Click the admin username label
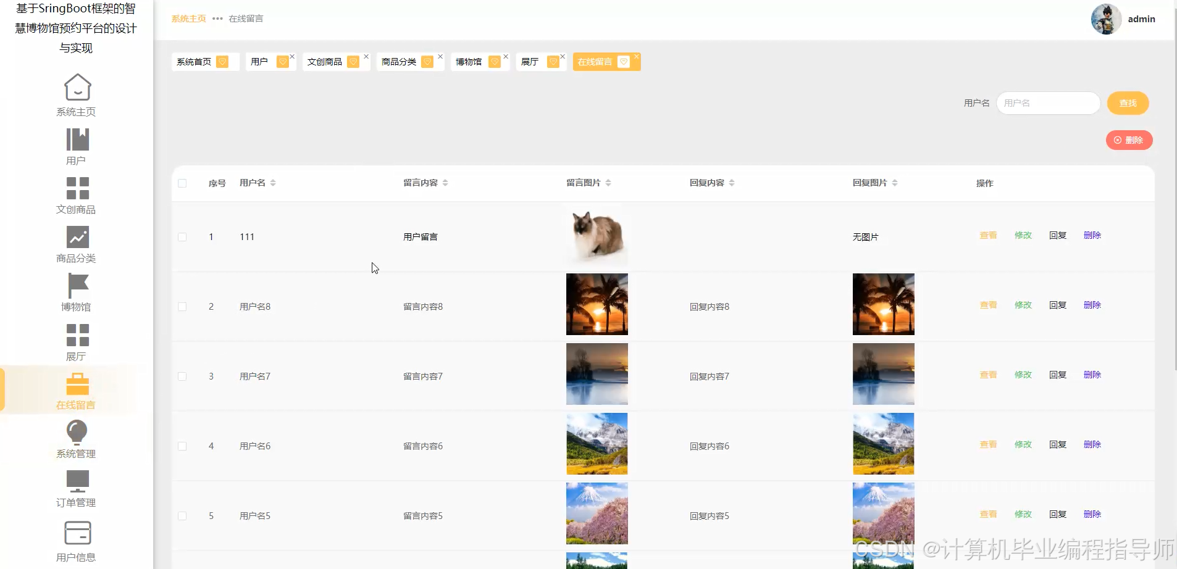The height and width of the screenshot is (569, 1177). [1141, 19]
